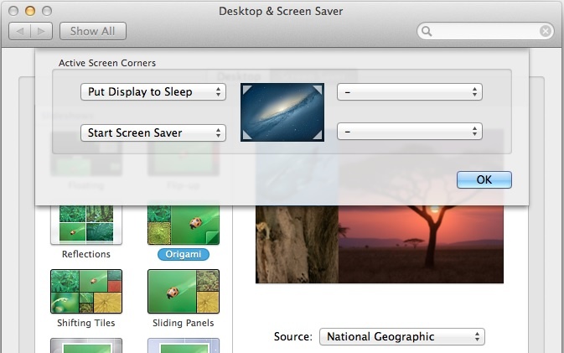The height and width of the screenshot is (353, 564).
Task: Open the top-right screen corner dropdown
Action: click(x=409, y=91)
